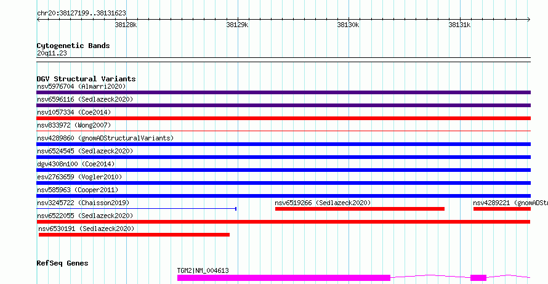Click the dgv4308n100 (Coe2014) blue bar
Screen dimensions: 548x284
(283, 170)
